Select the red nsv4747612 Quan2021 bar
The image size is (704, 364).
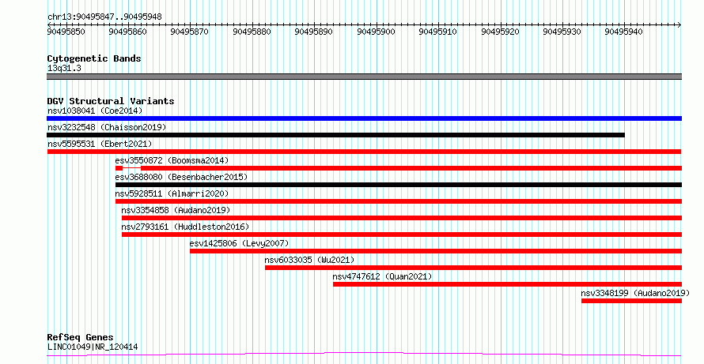(x=507, y=284)
